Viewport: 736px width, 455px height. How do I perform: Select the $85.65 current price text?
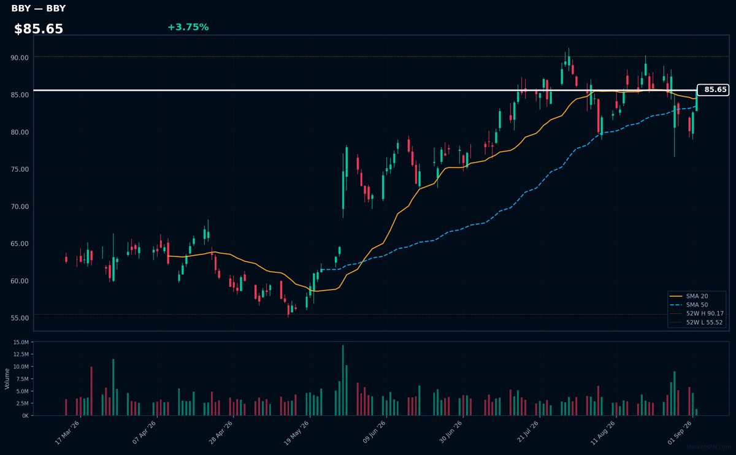coord(39,29)
